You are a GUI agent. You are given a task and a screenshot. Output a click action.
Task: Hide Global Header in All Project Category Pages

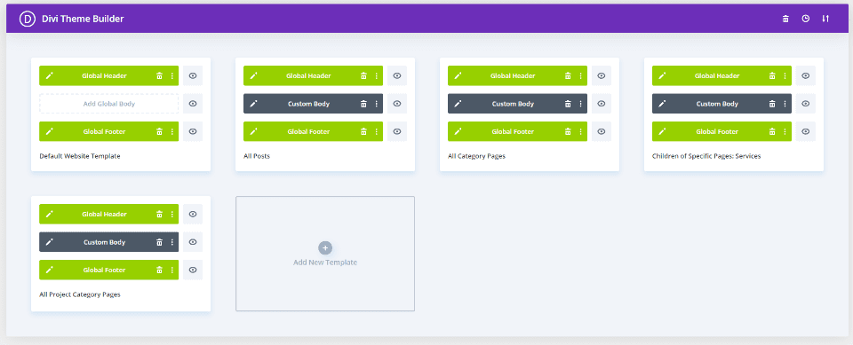pyautogui.click(x=193, y=215)
